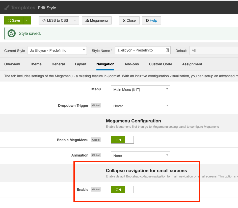Click the green success checkmark icon
238x208 pixels.
[12, 33]
